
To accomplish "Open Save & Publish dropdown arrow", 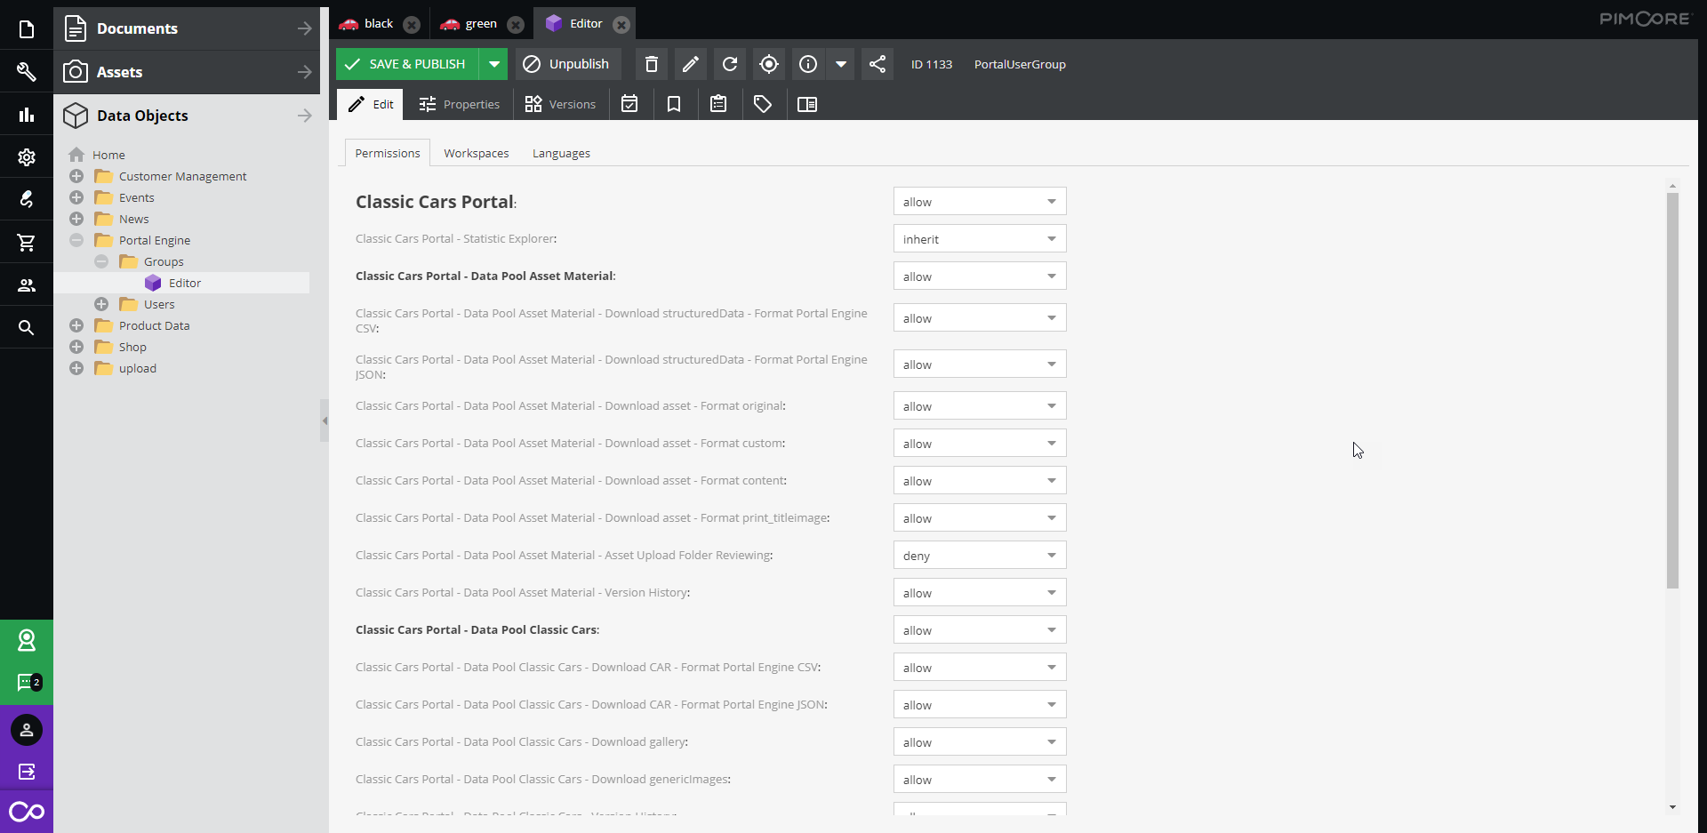I will [493, 64].
